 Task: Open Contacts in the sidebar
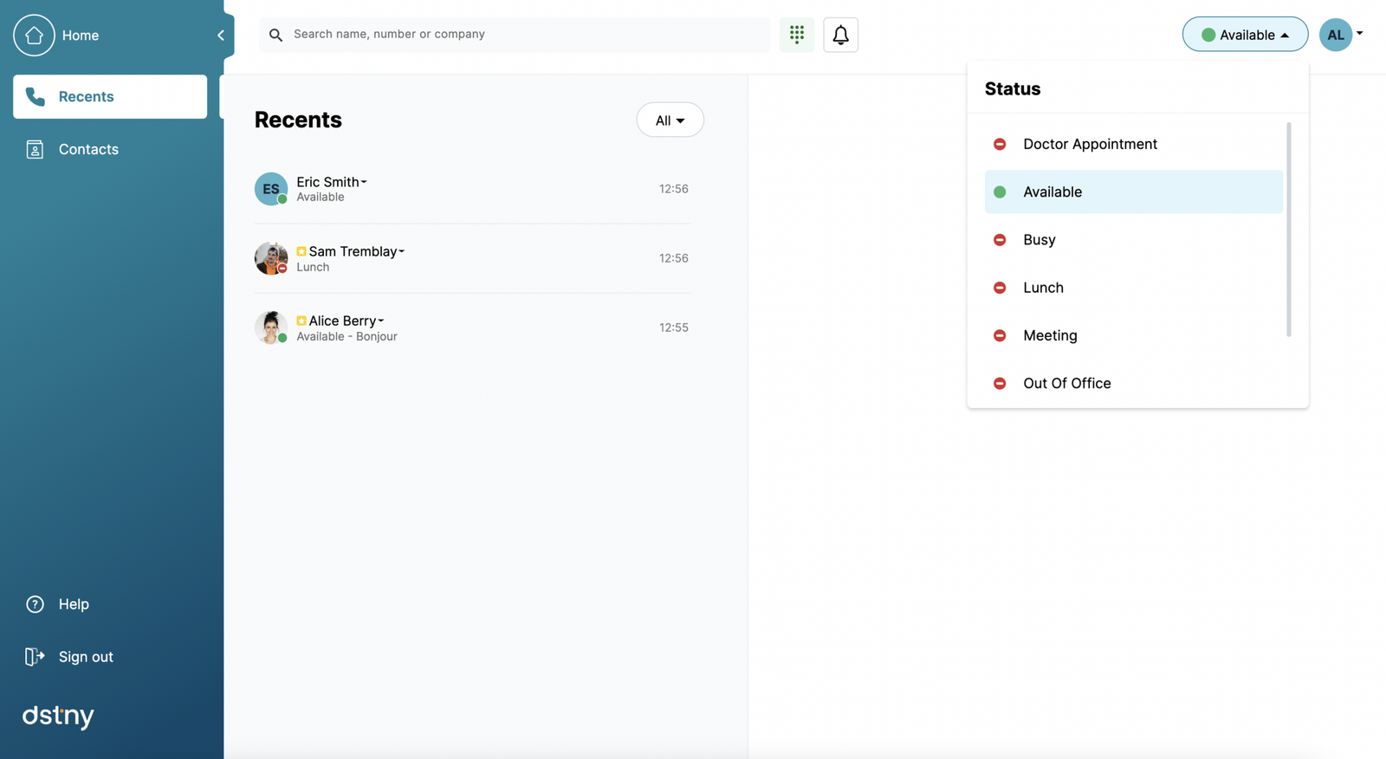110,149
